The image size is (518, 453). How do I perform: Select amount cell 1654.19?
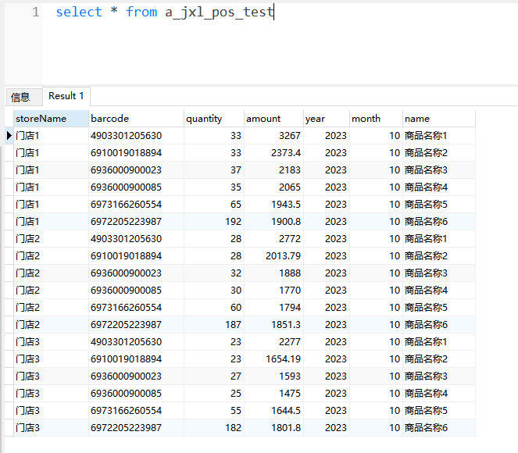click(x=273, y=359)
